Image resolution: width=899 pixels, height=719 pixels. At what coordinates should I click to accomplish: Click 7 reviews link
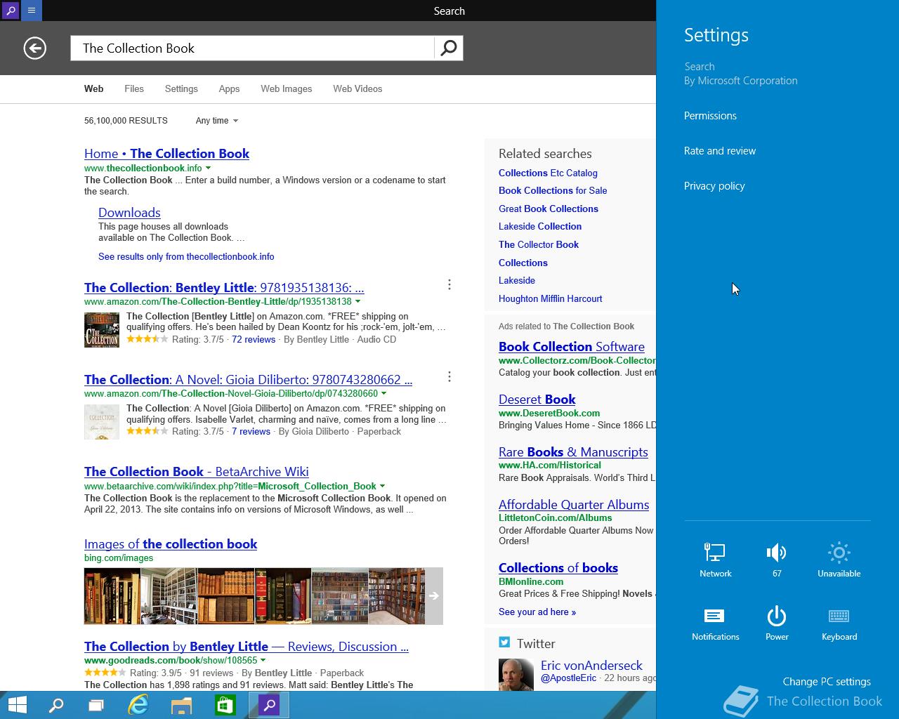click(x=251, y=432)
